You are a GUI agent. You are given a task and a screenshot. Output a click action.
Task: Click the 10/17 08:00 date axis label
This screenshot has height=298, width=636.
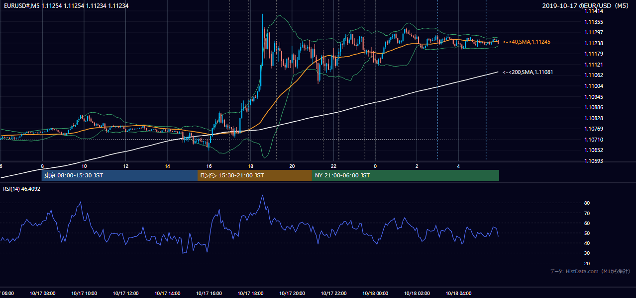(42, 294)
